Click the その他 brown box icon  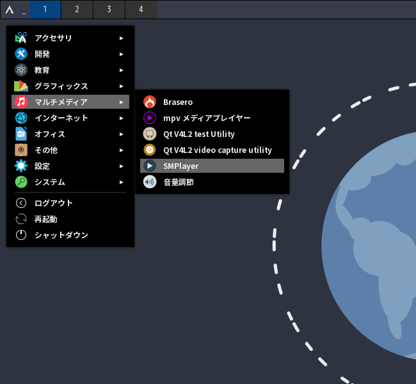(x=21, y=150)
